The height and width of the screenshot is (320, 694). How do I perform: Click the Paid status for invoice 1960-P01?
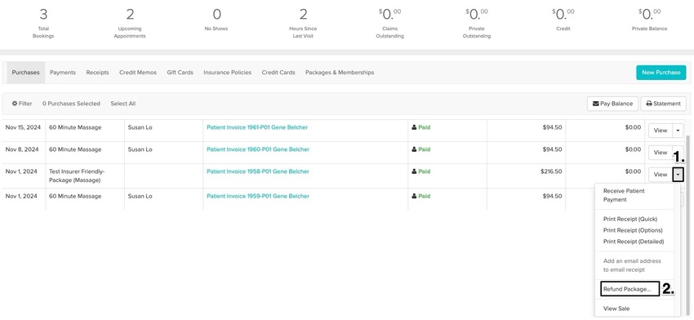[x=421, y=149]
